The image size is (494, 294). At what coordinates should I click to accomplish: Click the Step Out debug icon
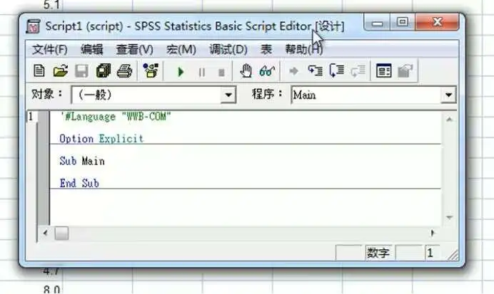358,71
